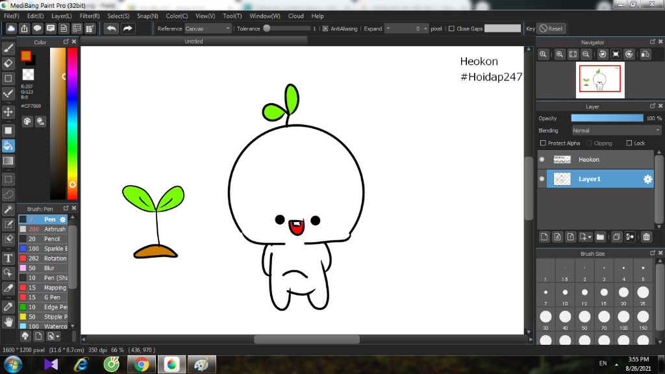Enable the layer Lock checkbox
This screenshot has width=665, height=374.
629,143
